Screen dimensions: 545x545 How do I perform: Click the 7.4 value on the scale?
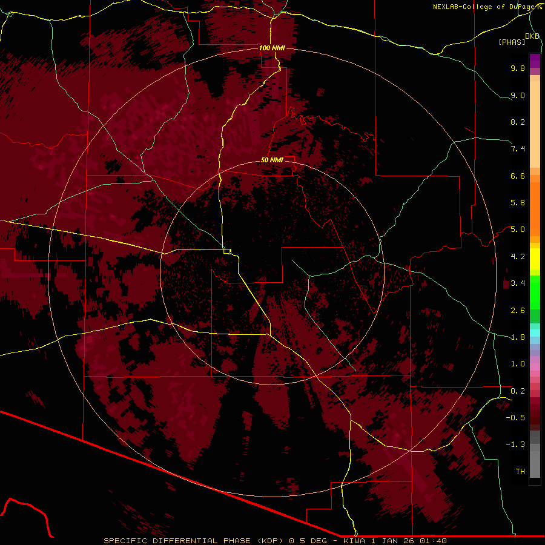click(x=518, y=149)
